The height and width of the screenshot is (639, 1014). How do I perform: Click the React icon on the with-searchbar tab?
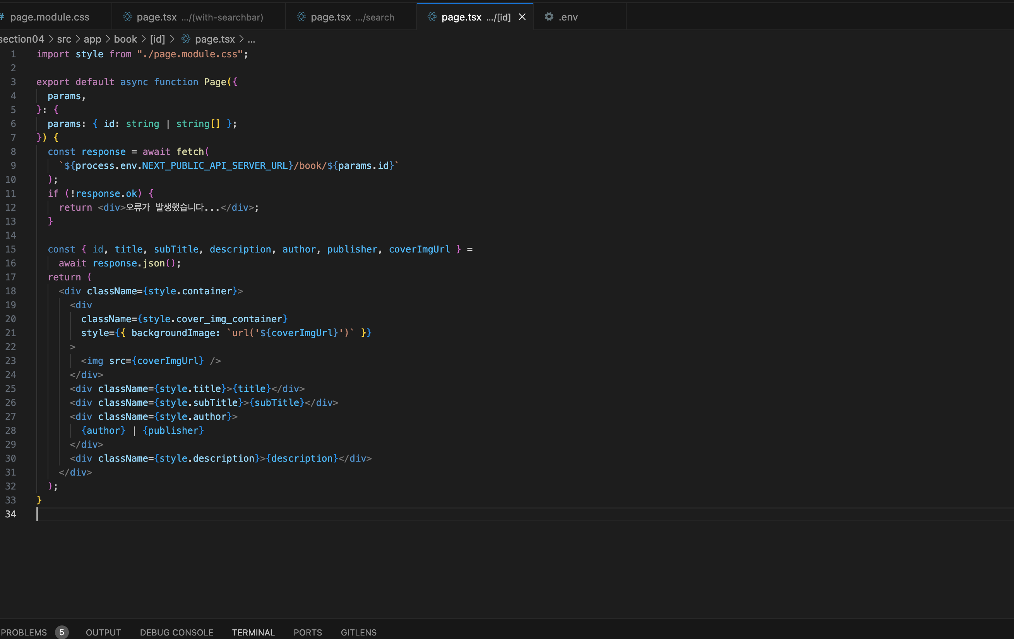(127, 16)
